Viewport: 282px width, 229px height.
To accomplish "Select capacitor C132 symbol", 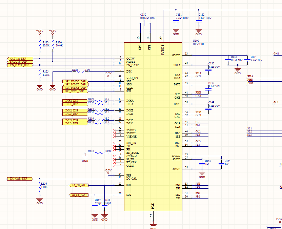I will tap(199, 21).
